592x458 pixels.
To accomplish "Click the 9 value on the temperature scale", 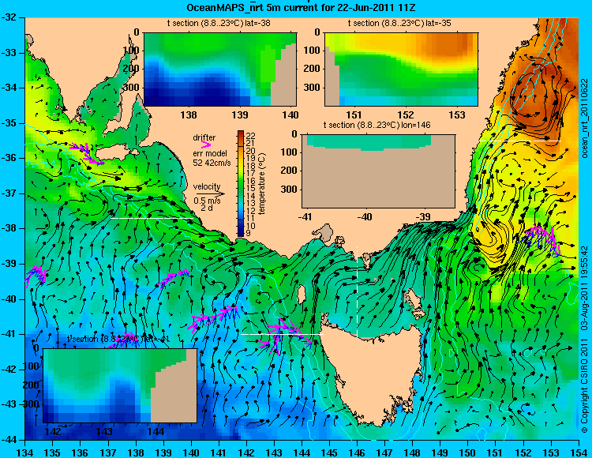I will pos(248,233).
